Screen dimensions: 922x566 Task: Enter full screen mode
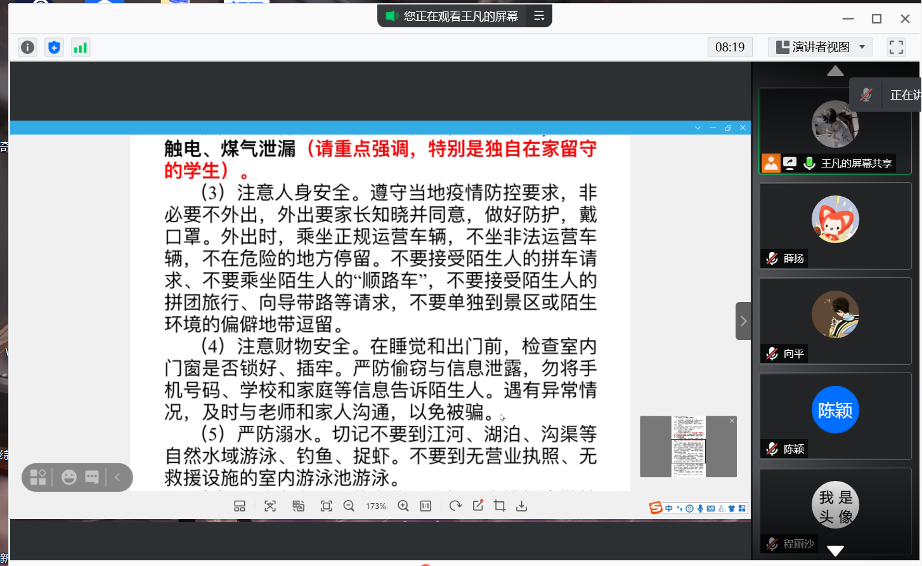pyautogui.click(x=895, y=47)
